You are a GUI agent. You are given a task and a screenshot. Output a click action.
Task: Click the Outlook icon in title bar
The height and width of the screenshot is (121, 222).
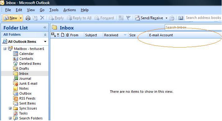[2, 2]
